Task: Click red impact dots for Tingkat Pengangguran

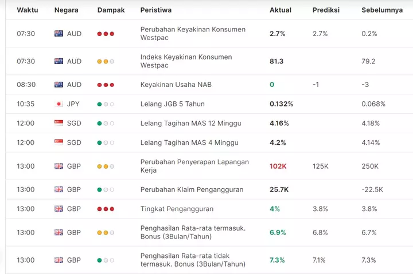Action: coord(106,209)
